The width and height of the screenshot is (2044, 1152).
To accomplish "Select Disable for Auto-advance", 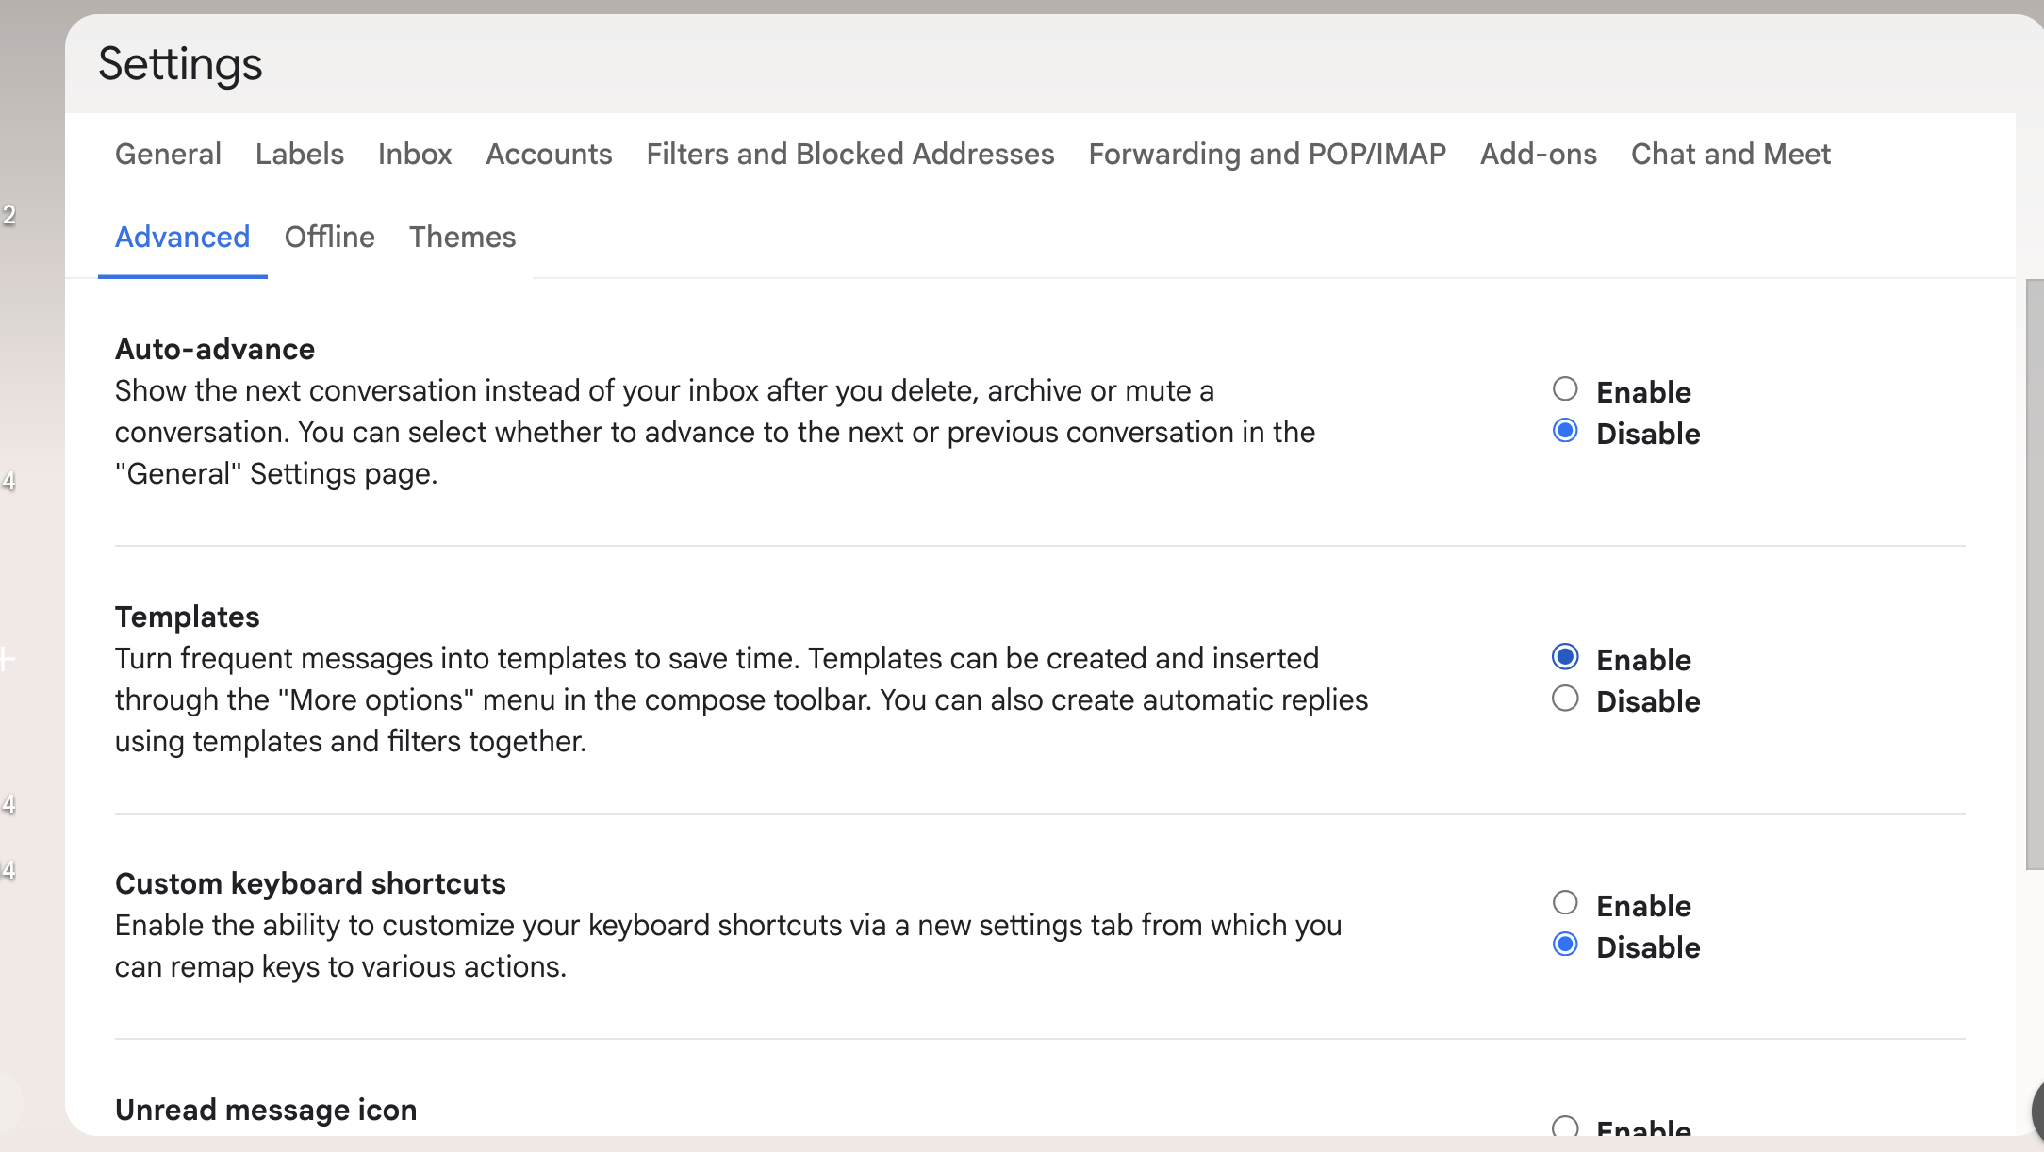I will [1565, 432].
